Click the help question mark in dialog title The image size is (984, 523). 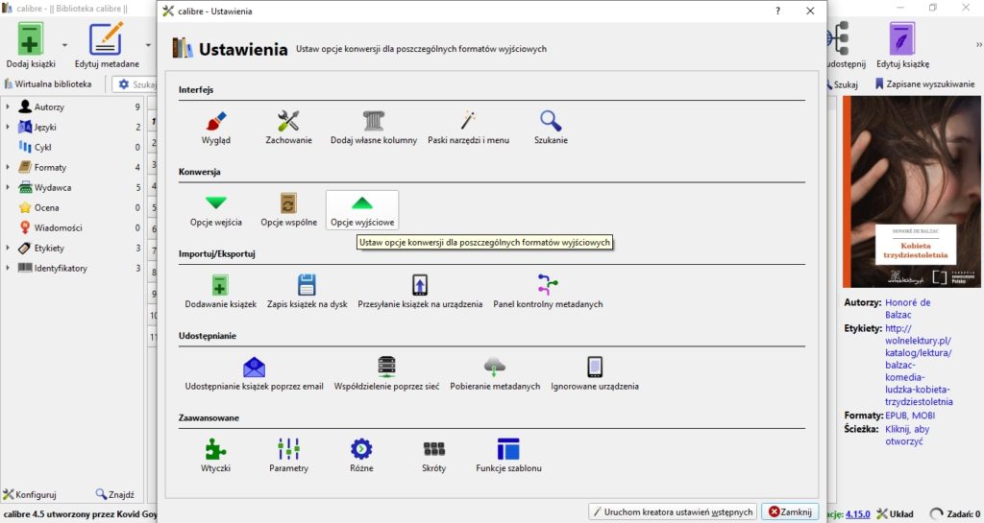click(x=777, y=11)
